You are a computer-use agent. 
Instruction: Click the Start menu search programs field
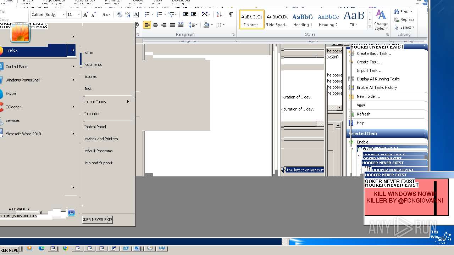33,215
